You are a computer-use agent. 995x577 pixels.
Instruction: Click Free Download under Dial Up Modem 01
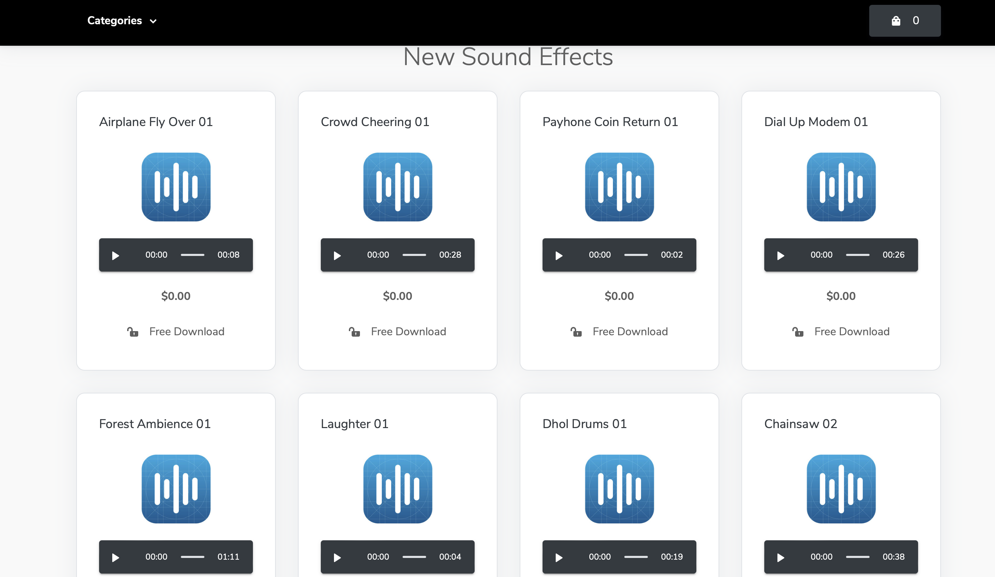point(852,331)
